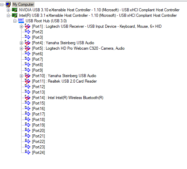This screenshot has width=187, height=169.
Task: Select the [Port9] label
Action: click(38, 70)
